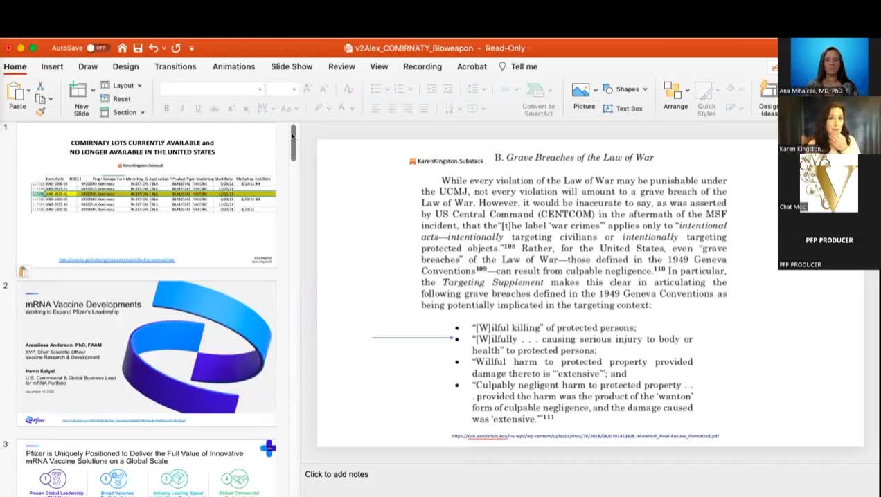Justify paragraph text
This screenshot has width=881, height=497.
tap(424, 108)
